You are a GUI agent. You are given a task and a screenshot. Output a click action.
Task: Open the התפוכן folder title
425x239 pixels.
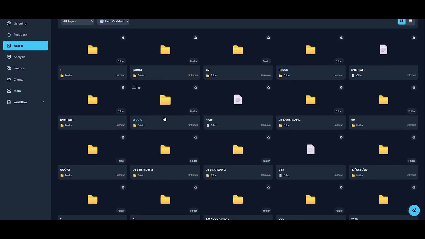(x=137, y=70)
